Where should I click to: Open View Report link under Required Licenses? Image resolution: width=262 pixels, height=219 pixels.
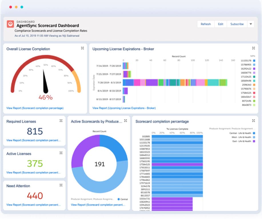[x=33, y=140]
